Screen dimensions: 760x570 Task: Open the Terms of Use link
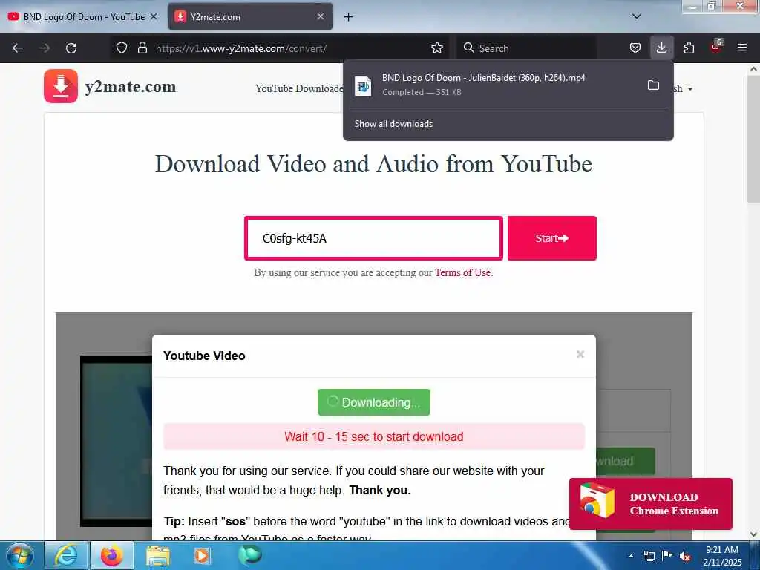coord(462,273)
